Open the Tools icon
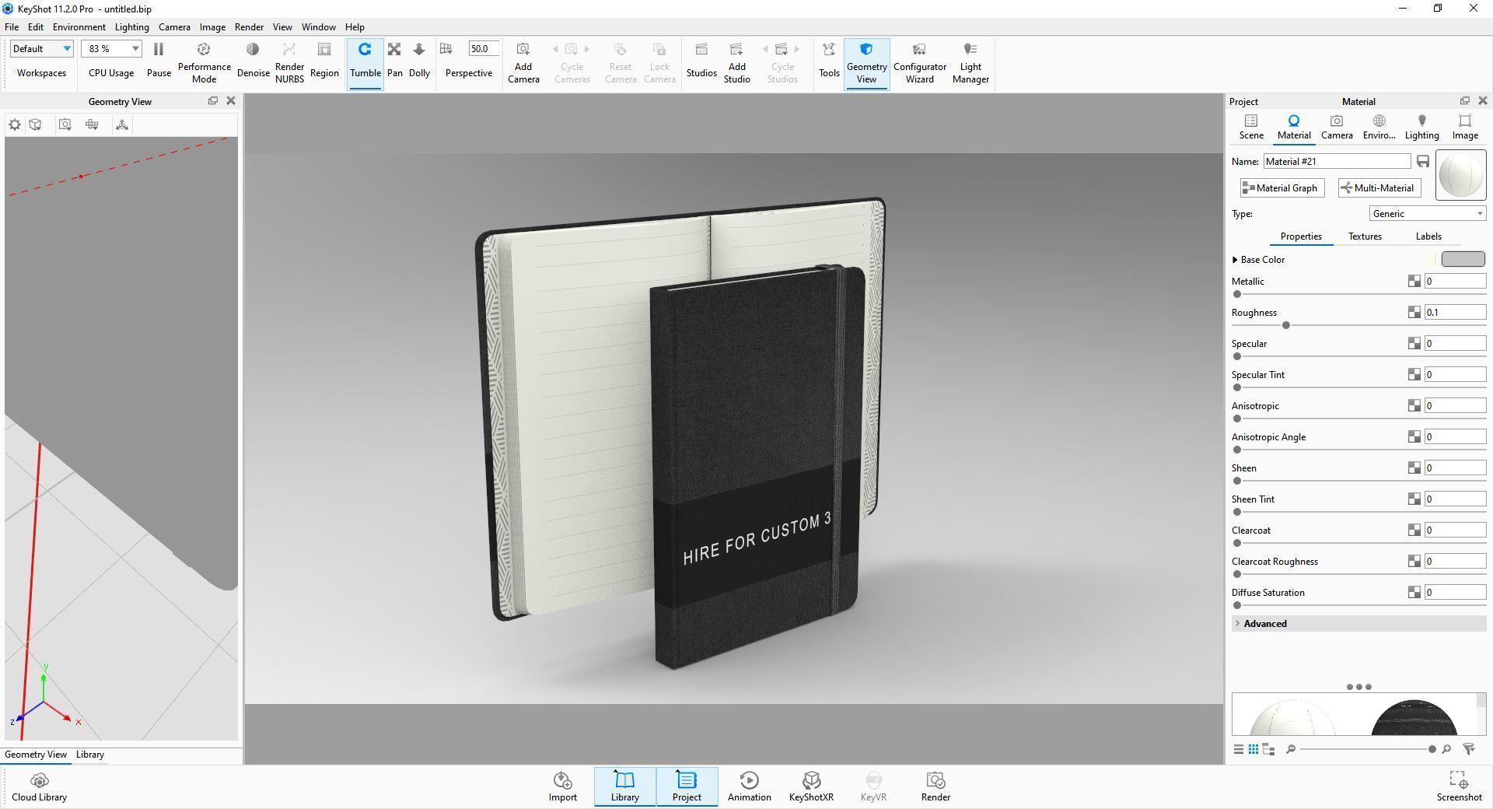 click(x=829, y=61)
